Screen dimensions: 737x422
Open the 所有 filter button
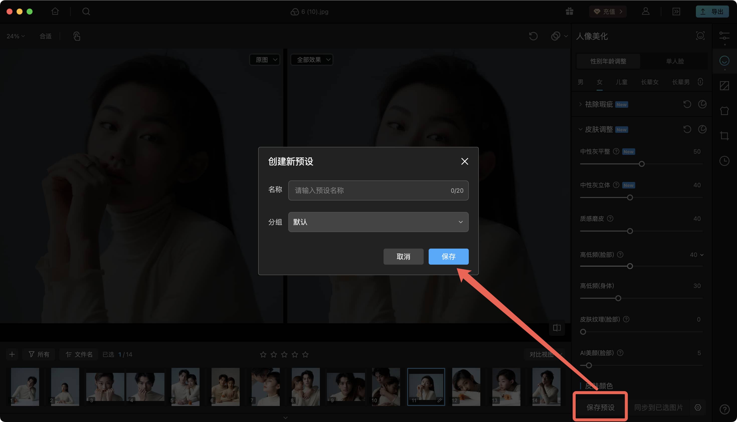[x=39, y=354]
